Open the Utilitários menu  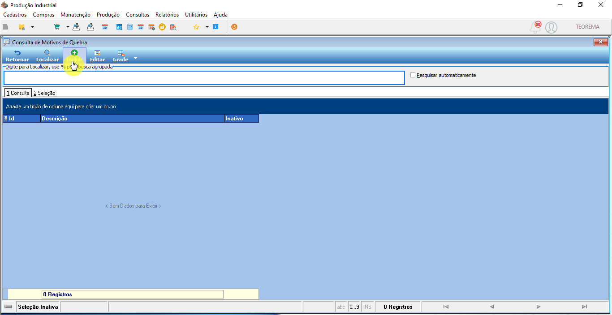[x=196, y=15]
